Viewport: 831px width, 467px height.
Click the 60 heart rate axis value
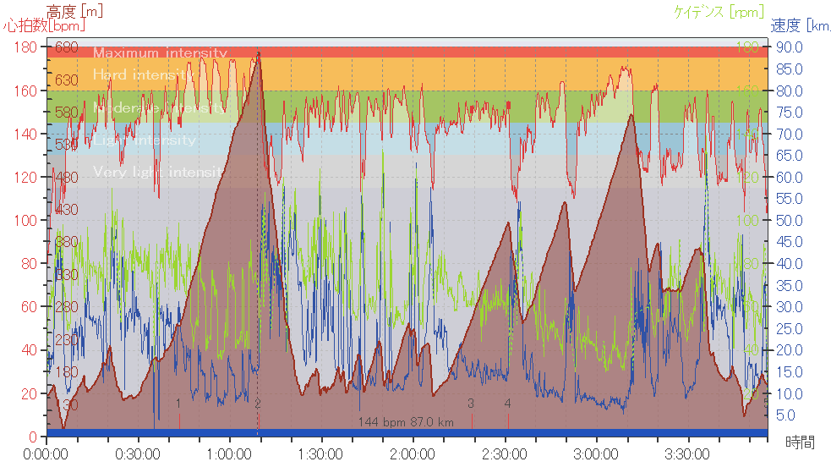point(29,307)
